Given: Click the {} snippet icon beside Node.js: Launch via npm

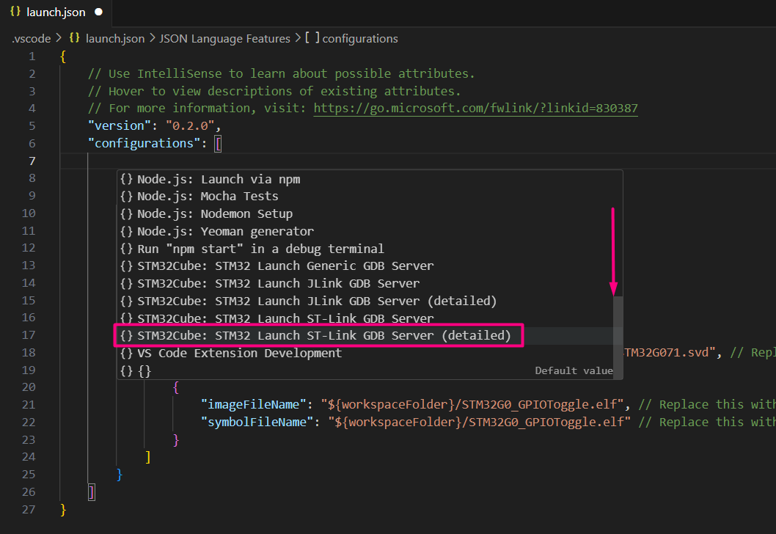Looking at the screenshot, I should 125,178.
